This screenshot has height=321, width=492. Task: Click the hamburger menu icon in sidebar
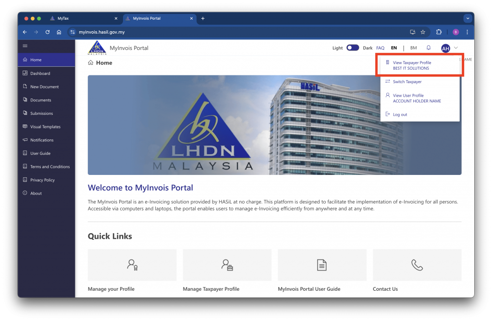25,46
